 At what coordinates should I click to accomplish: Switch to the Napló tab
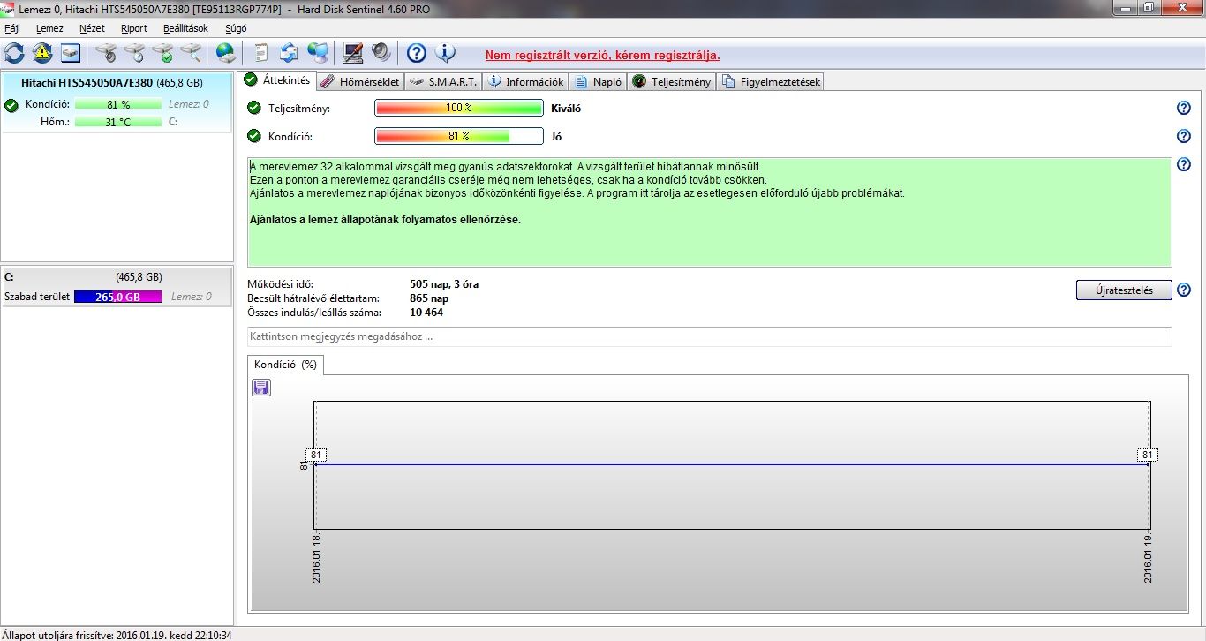pos(598,82)
